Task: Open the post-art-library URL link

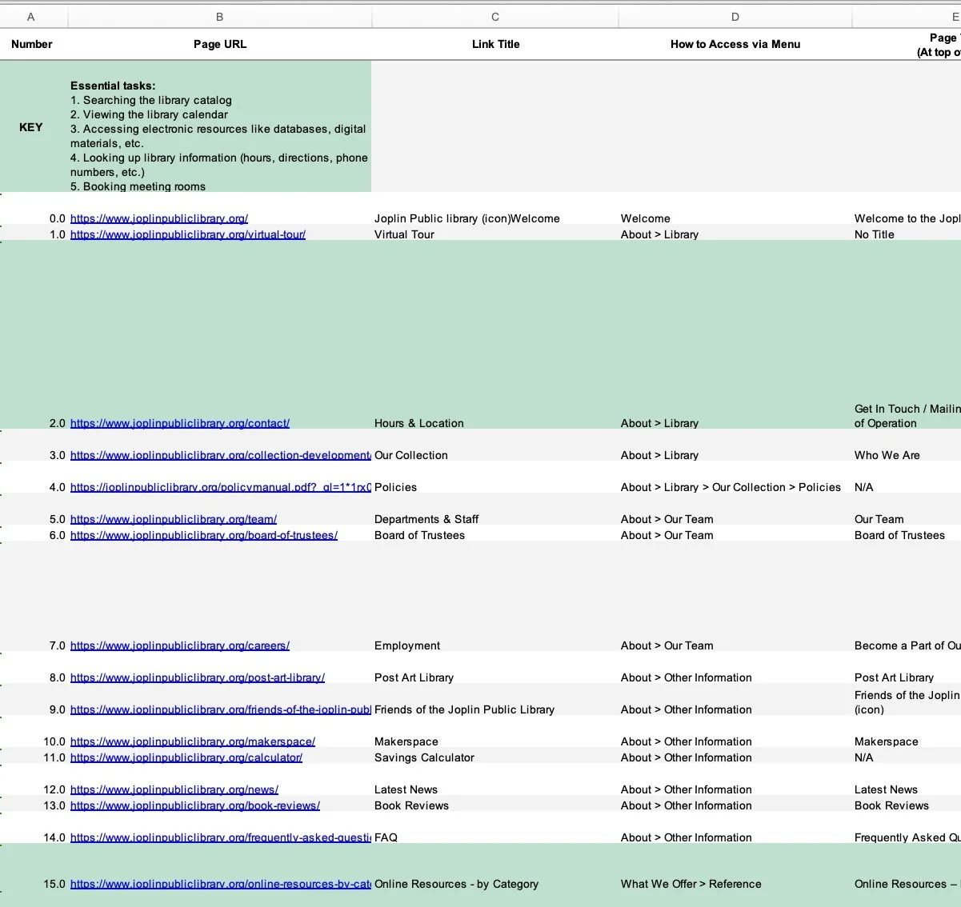Action: (x=198, y=677)
